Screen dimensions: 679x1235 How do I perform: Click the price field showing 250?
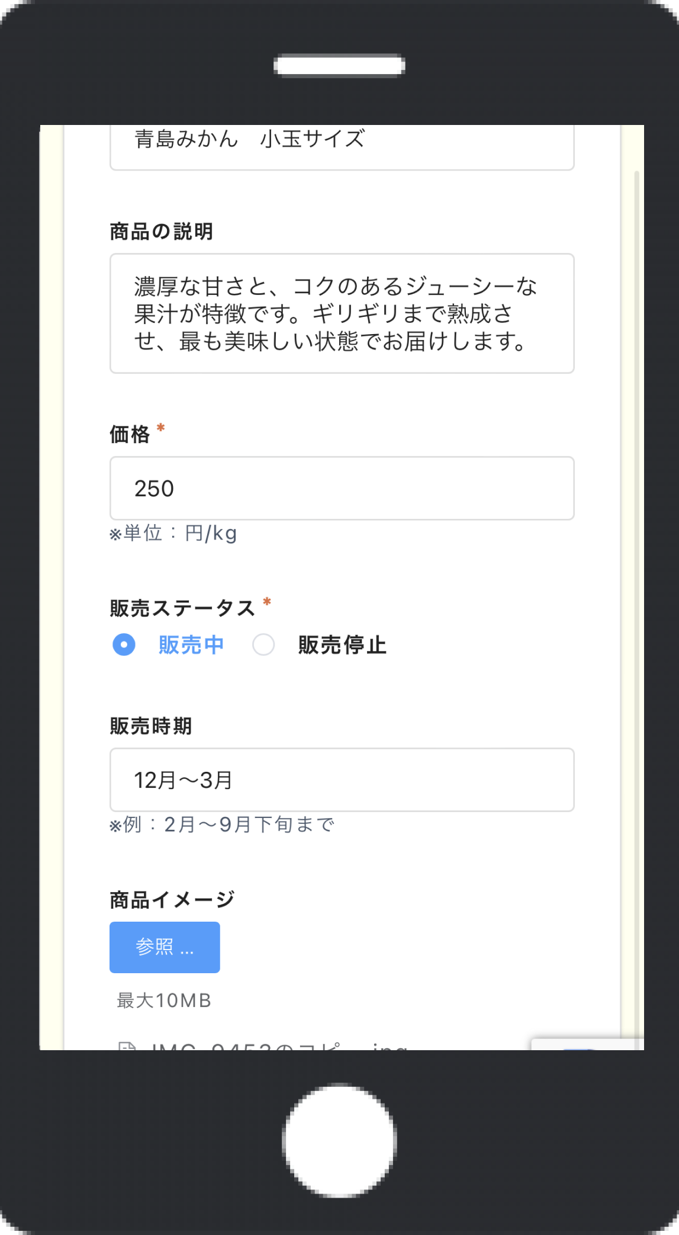[x=342, y=488]
